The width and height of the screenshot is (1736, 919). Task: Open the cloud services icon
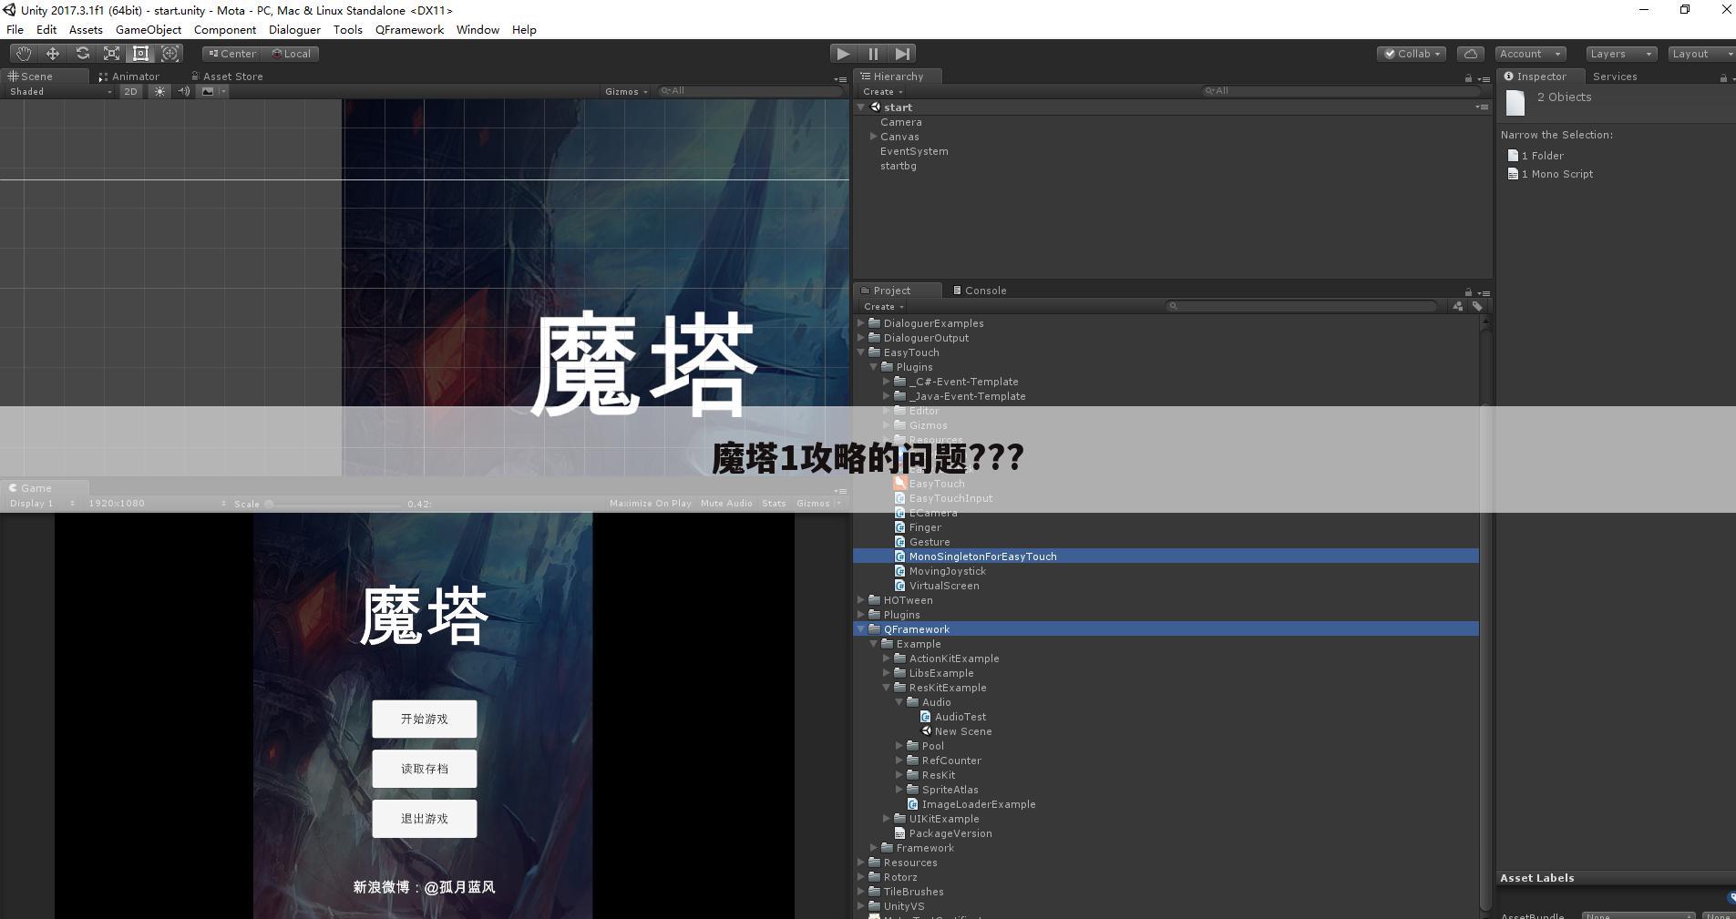point(1470,54)
